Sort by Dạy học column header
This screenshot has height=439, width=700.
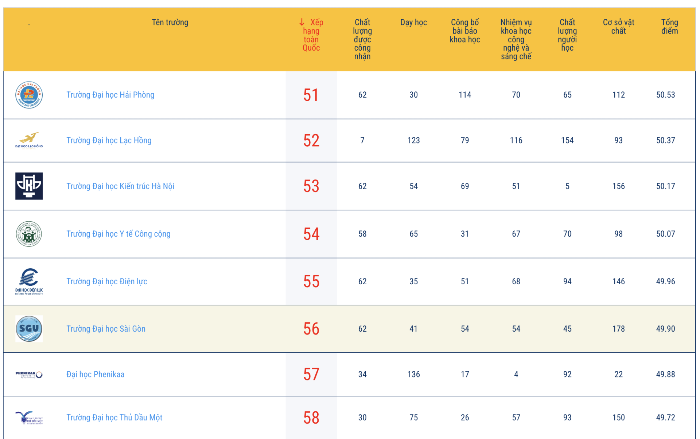tap(413, 23)
